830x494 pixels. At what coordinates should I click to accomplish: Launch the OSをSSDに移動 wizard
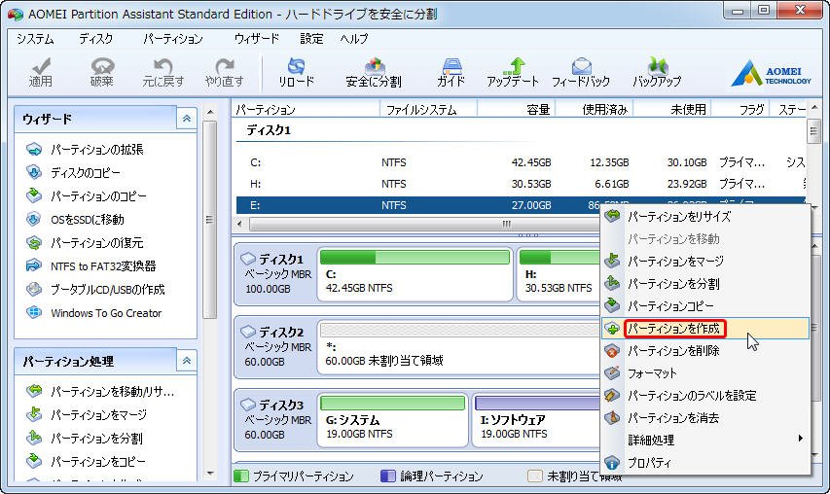tap(75, 220)
